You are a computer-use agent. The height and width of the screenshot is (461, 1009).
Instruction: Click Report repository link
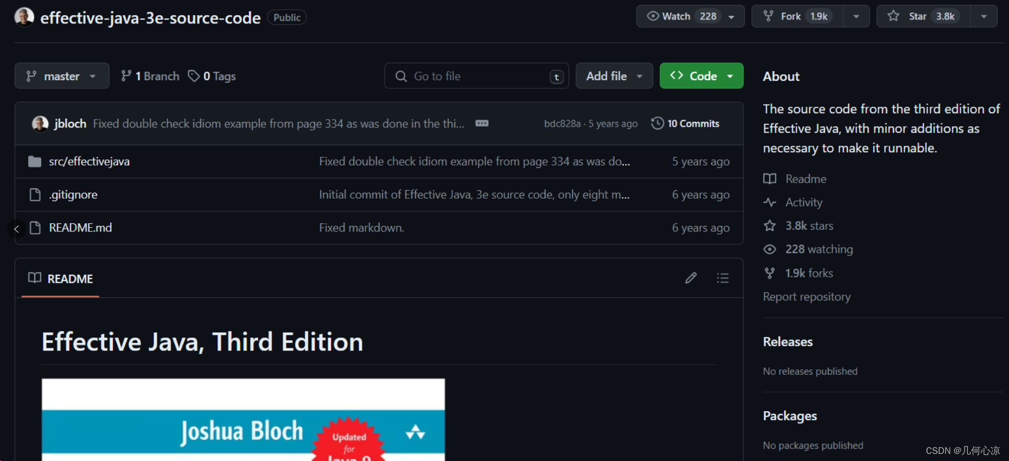point(807,297)
